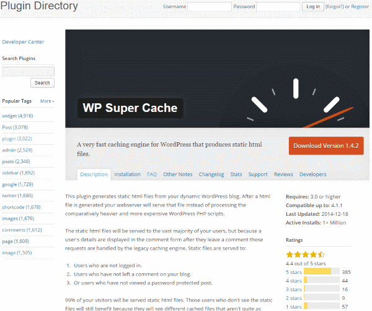
Task: Click the Log in button
Action: [x=313, y=7]
